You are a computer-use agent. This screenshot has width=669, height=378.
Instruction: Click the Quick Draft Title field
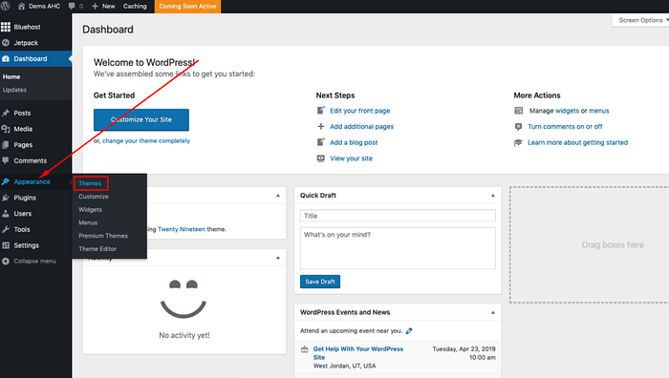point(398,216)
